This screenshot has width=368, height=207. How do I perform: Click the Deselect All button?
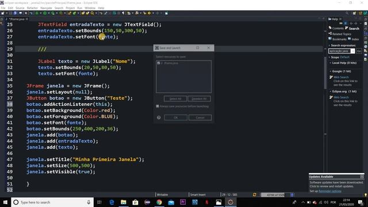tap(199, 99)
